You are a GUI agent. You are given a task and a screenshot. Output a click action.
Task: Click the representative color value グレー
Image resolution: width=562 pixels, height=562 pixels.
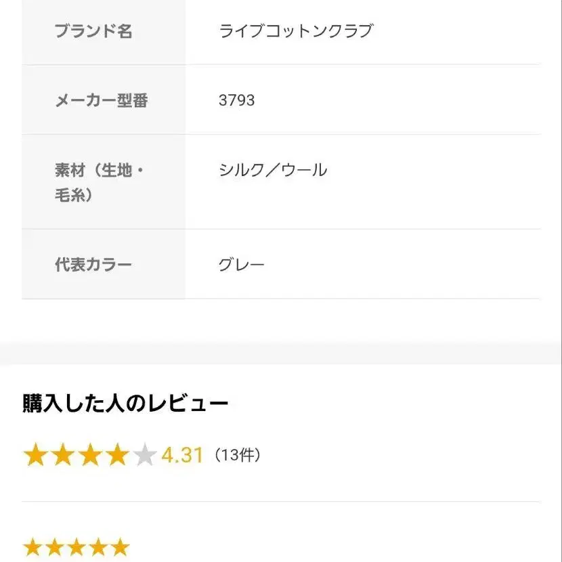pos(242,264)
